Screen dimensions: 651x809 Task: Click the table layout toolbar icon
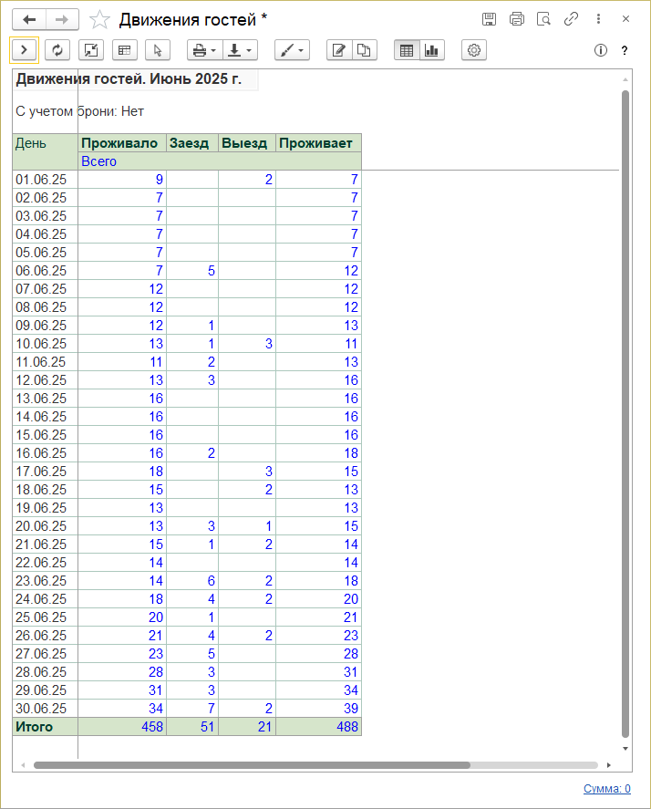[124, 50]
